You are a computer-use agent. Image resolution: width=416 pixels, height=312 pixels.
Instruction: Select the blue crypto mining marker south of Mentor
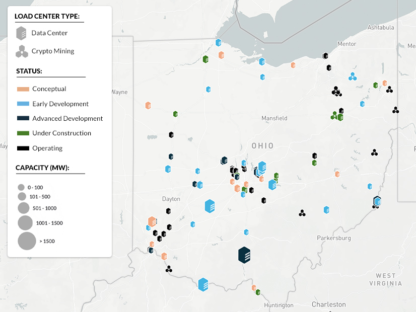click(x=353, y=76)
